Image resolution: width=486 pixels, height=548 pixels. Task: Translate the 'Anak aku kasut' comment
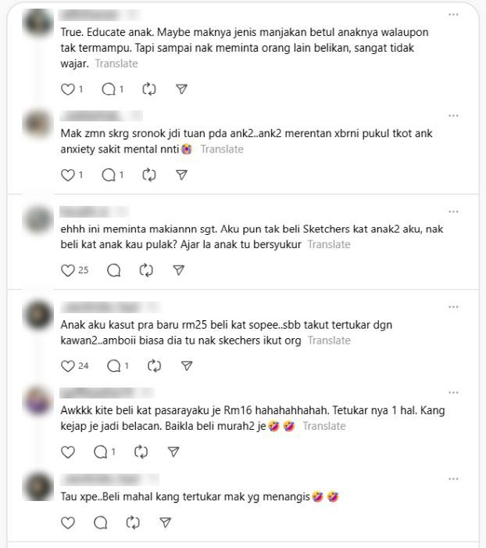pos(329,341)
